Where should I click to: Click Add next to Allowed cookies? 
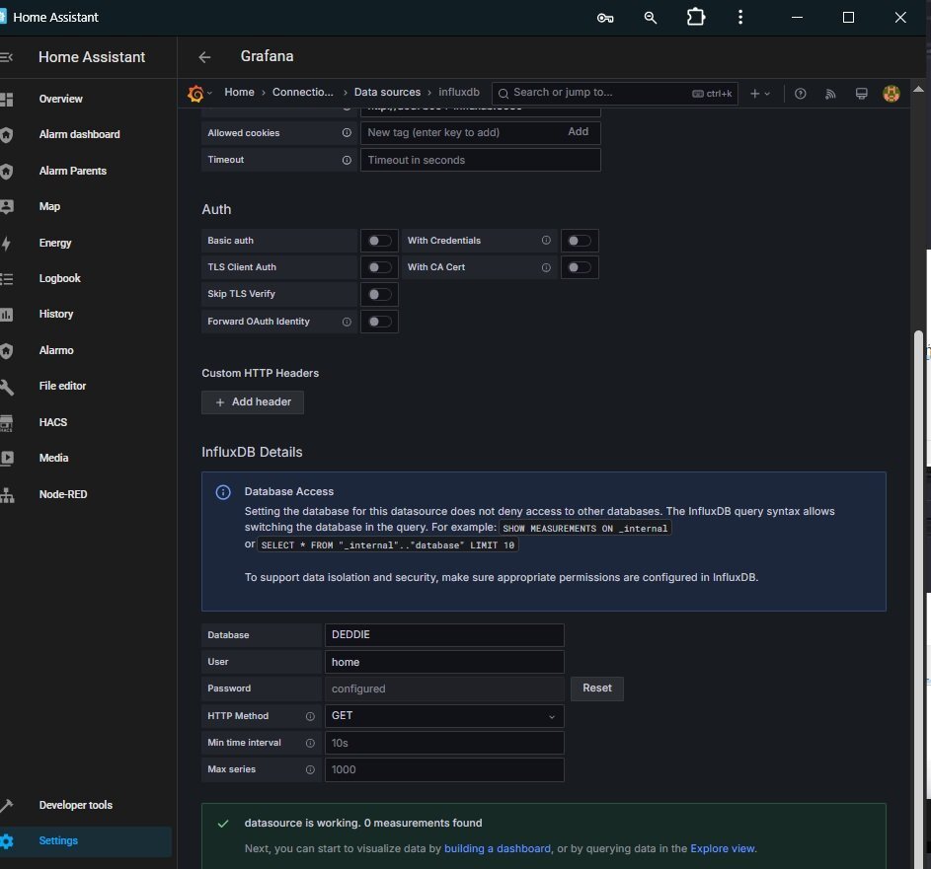tap(578, 132)
